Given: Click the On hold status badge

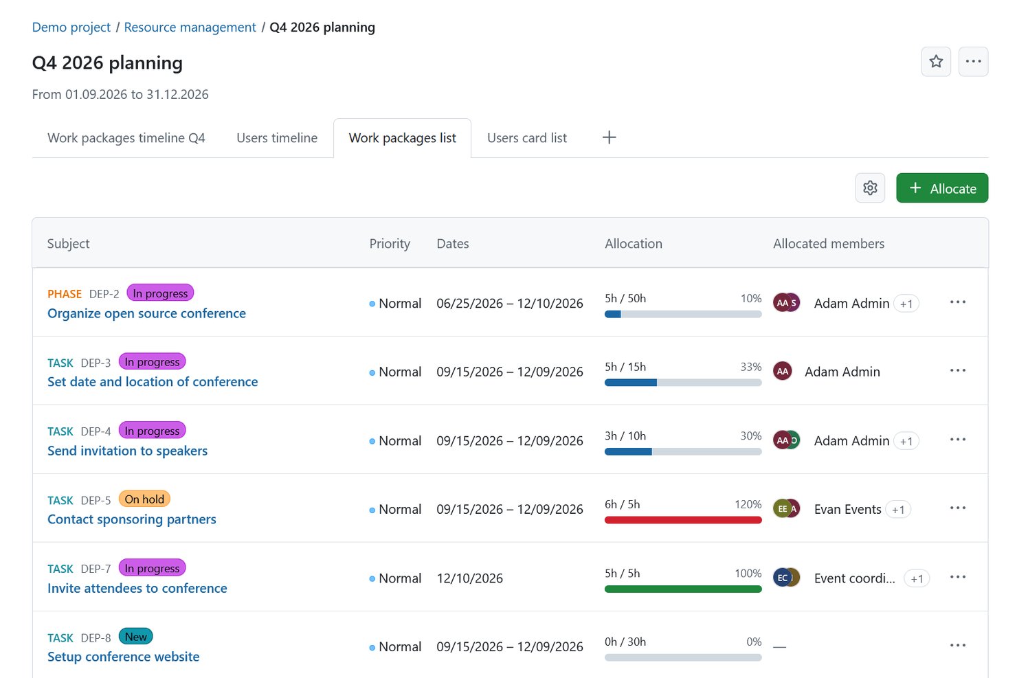Looking at the screenshot, I should pyautogui.click(x=144, y=499).
